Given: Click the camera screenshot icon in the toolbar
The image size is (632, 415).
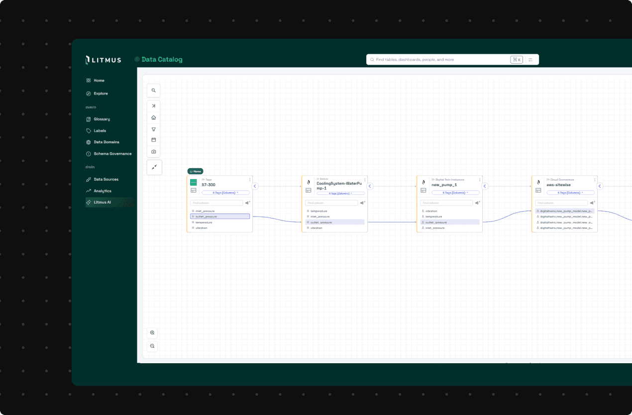Looking at the screenshot, I should (x=153, y=151).
